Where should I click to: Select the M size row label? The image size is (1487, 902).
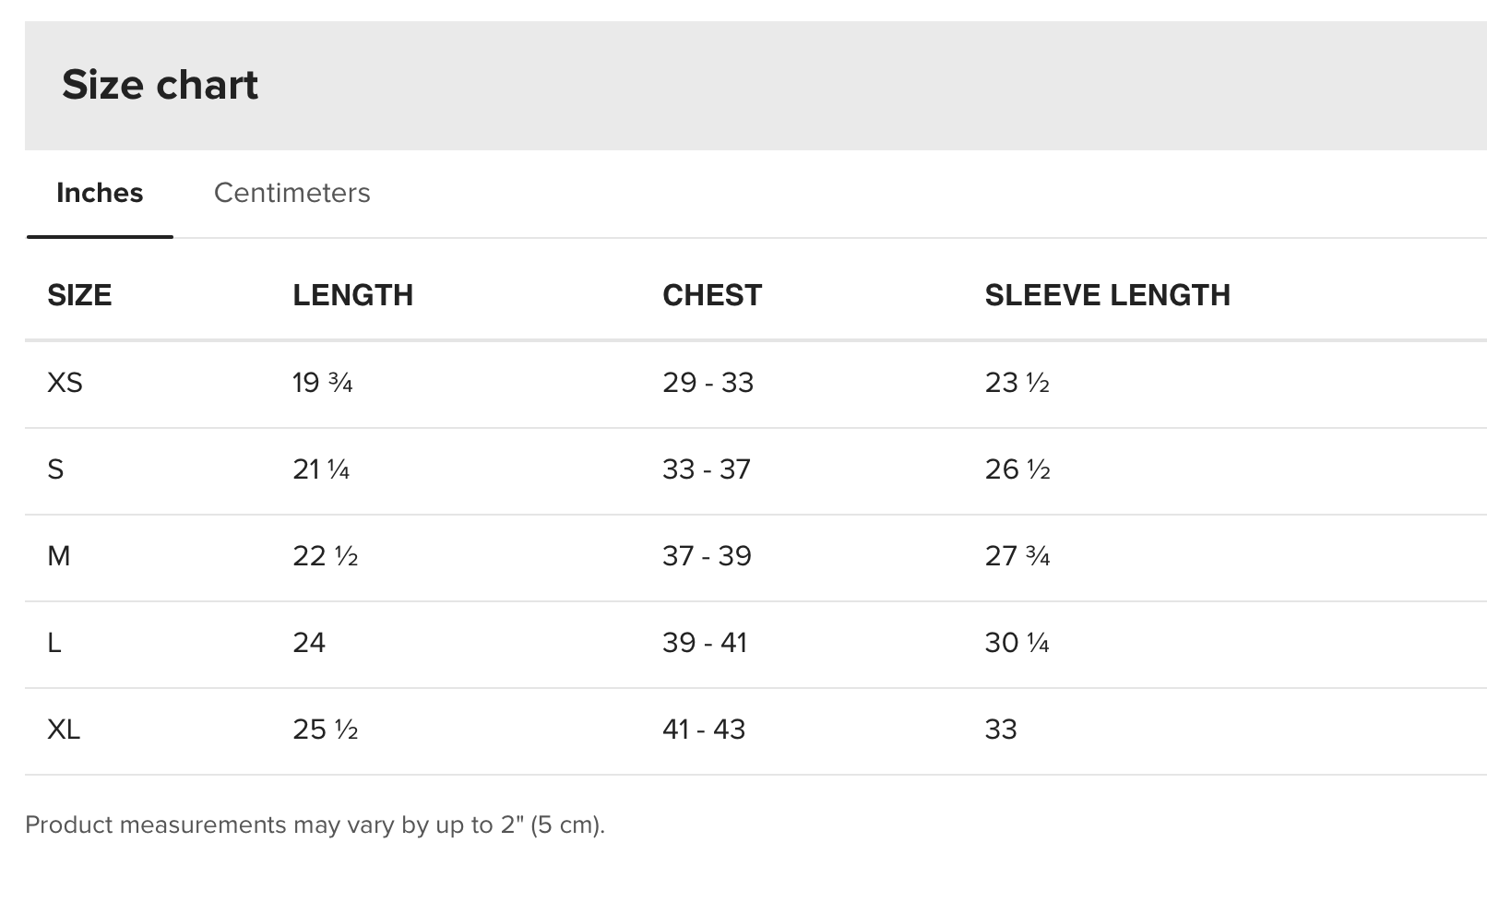pyautogui.click(x=58, y=556)
